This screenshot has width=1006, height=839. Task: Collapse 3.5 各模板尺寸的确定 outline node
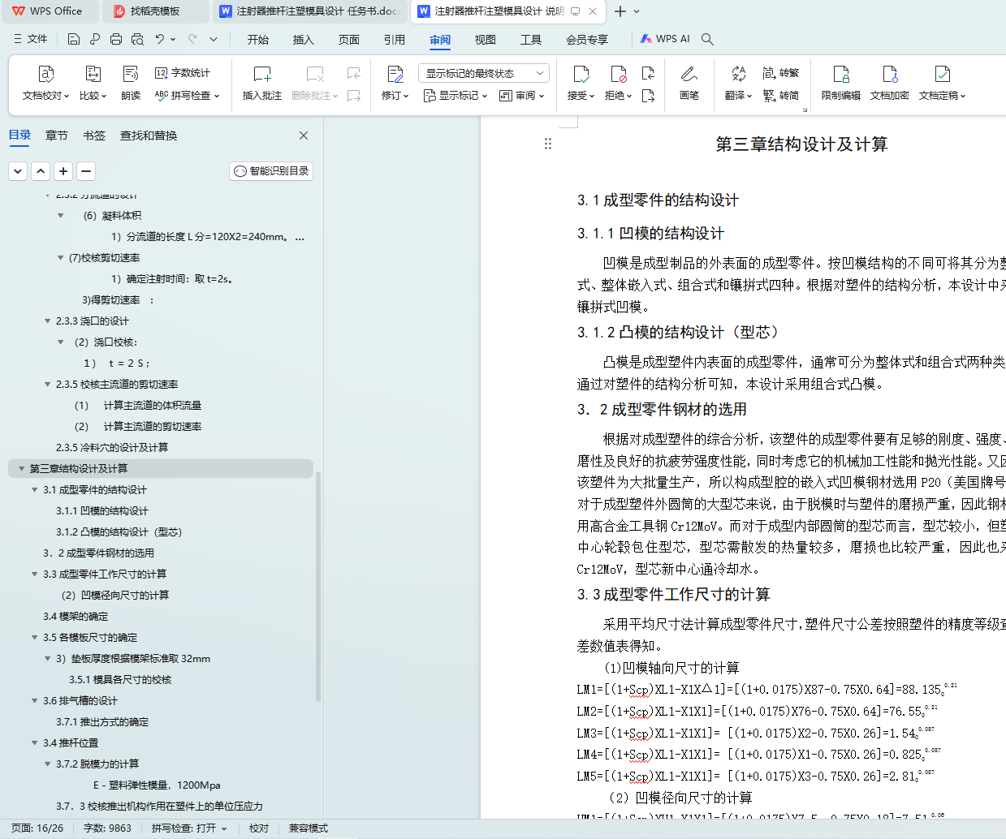point(35,638)
